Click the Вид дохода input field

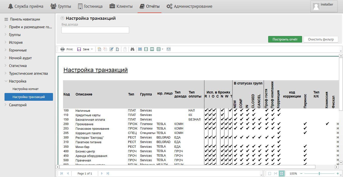(95, 30)
